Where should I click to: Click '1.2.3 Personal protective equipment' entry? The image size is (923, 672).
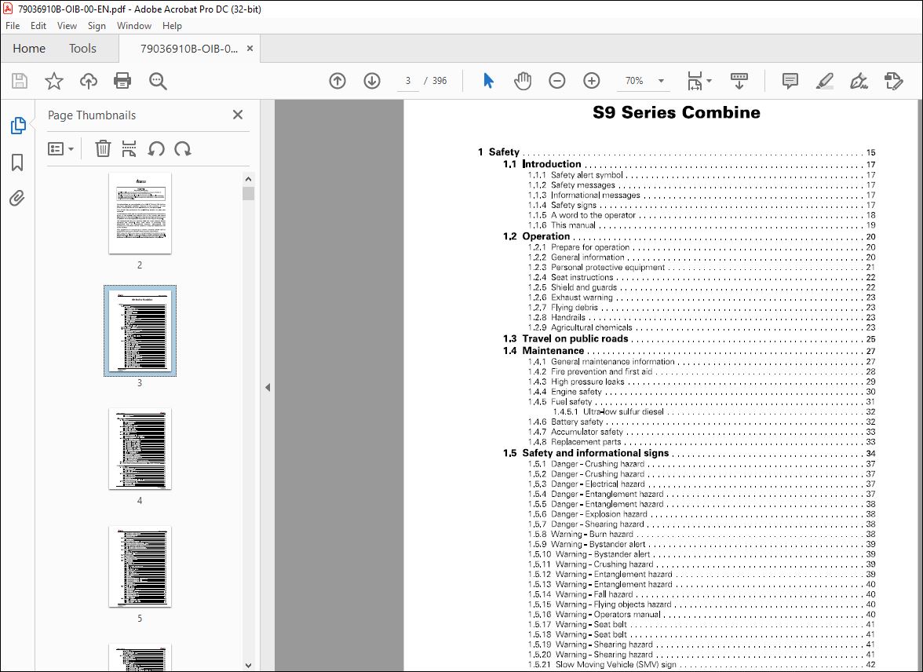(x=702, y=268)
